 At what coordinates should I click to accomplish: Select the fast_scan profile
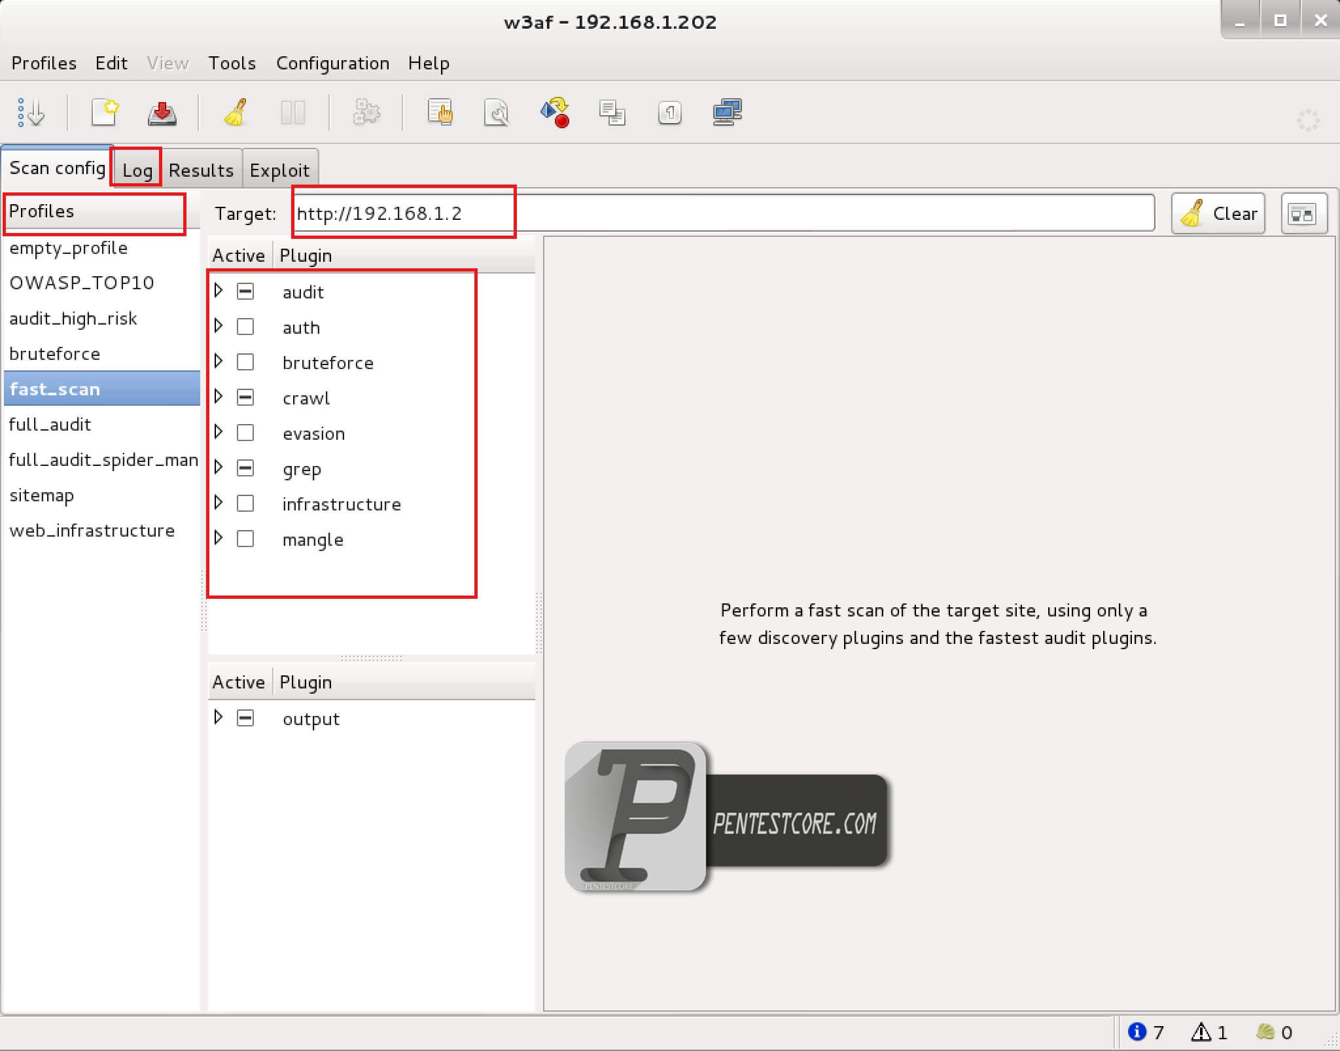[x=101, y=389]
